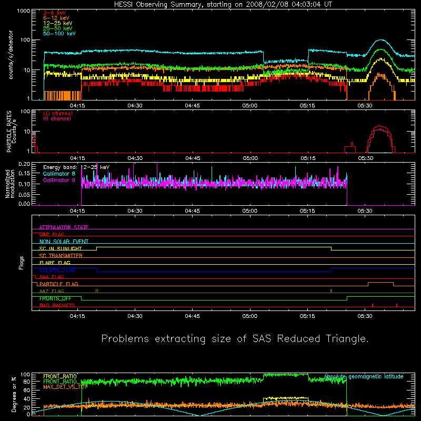Click the Normalized modulation axis title
The image size is (421, 421).
tap(10, 184)
